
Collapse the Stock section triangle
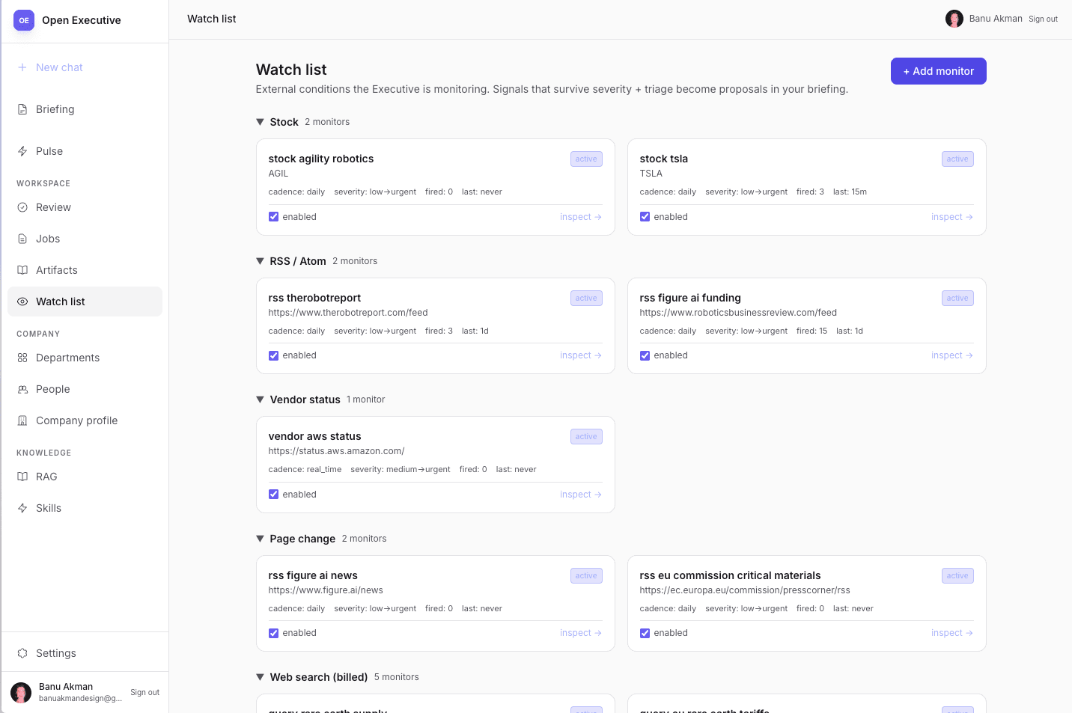pos(260,122)
